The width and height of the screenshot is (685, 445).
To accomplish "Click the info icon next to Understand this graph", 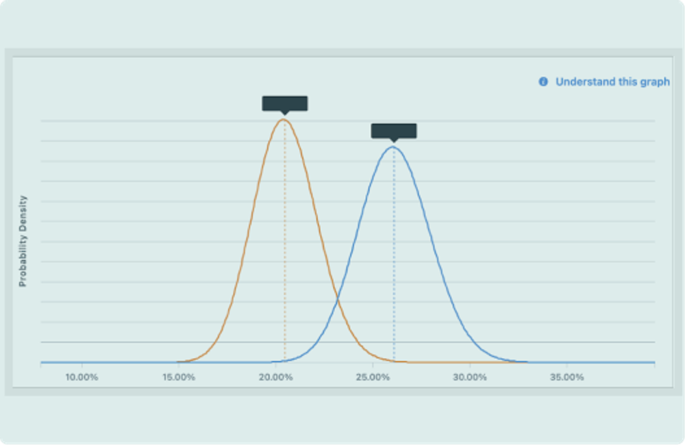I will tap(543, 81).
